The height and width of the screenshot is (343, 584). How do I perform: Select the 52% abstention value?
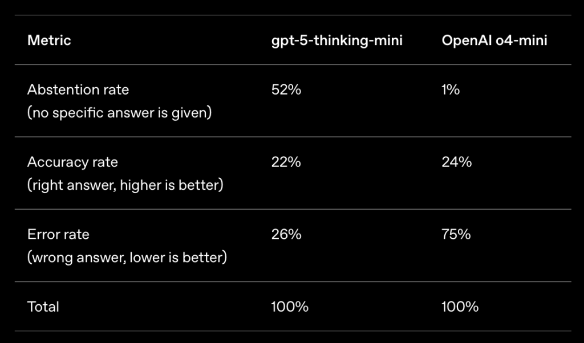pyautogui.click(x=286, y=89)
